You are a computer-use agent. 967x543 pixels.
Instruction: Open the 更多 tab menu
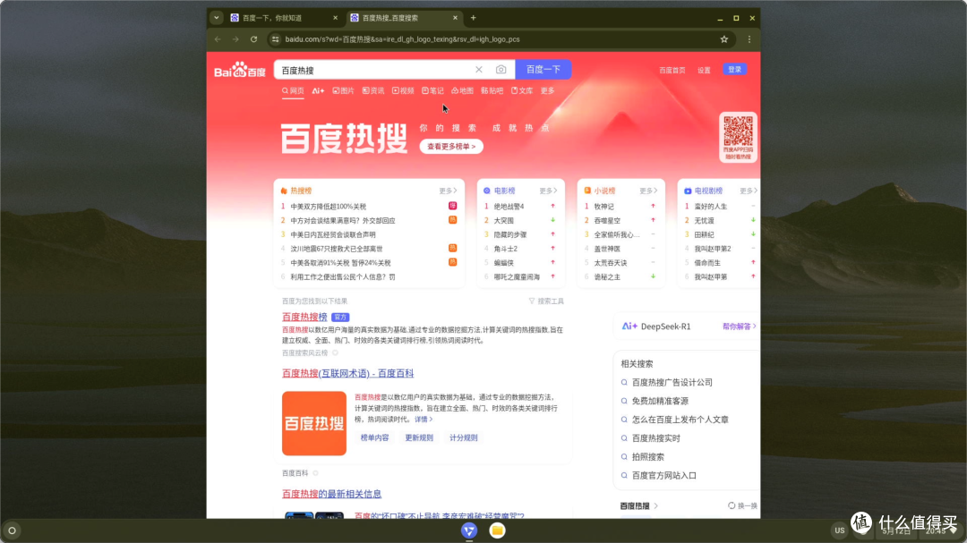[548, 90]
